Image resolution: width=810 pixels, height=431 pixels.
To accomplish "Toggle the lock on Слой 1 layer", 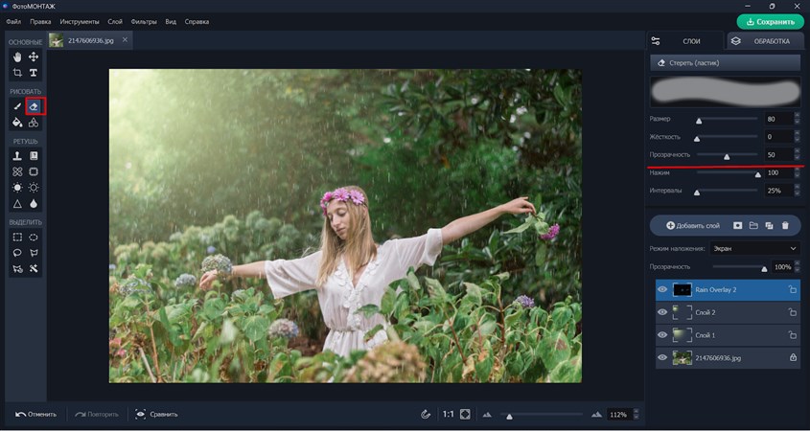I will [x=792, y=335].
